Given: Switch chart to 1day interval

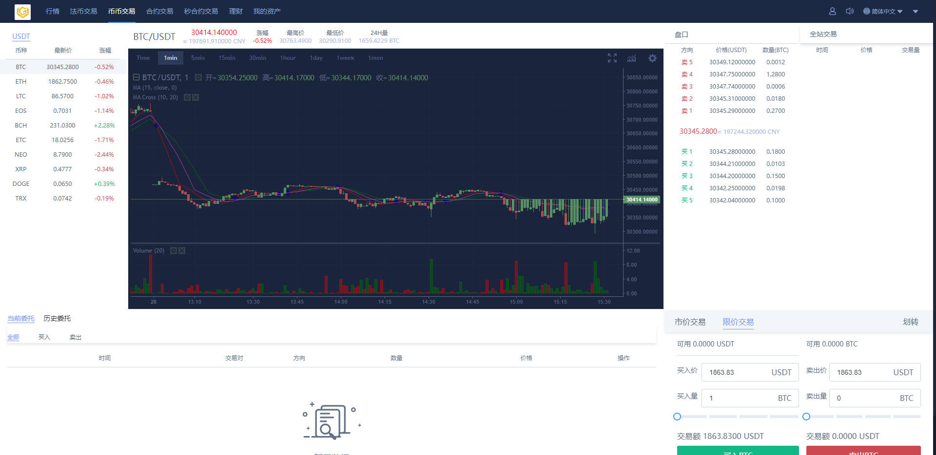Looking at the screenshot, I should click(316, 58).
